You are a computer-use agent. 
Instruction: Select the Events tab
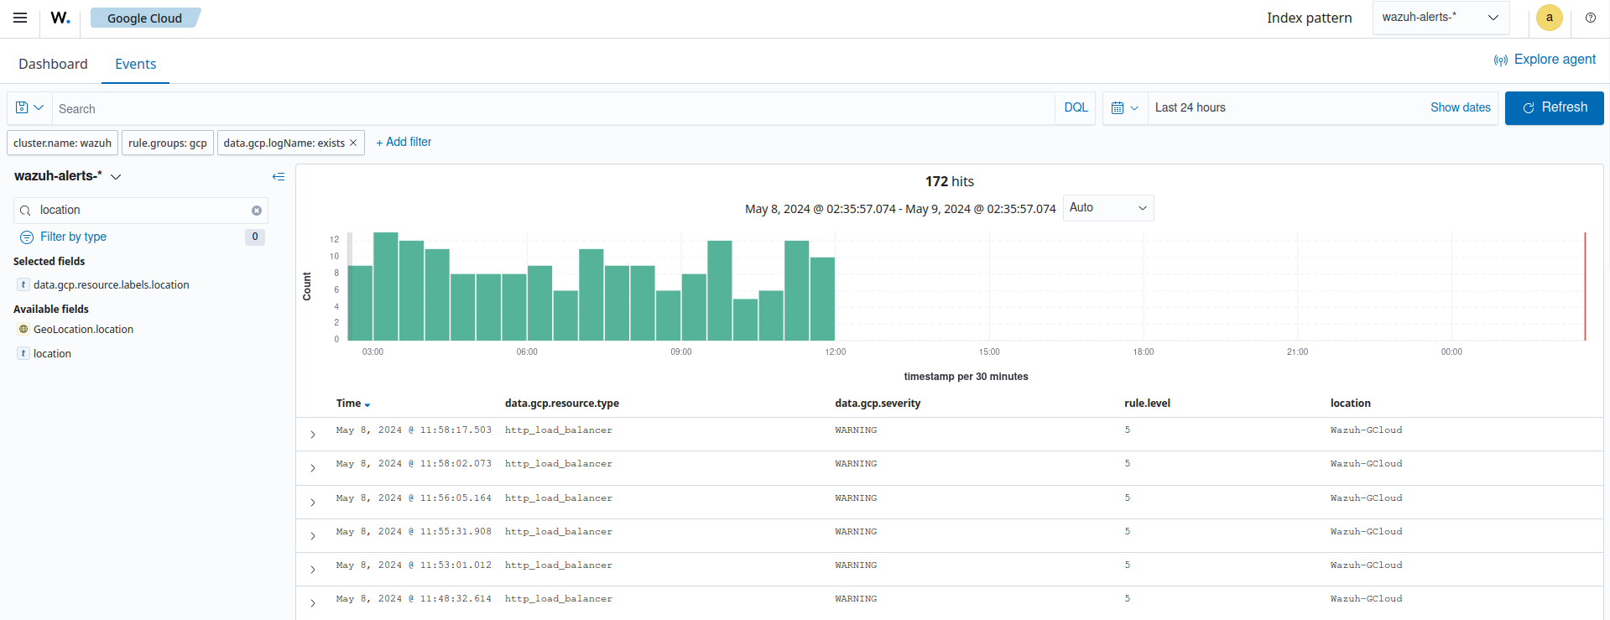135,64
